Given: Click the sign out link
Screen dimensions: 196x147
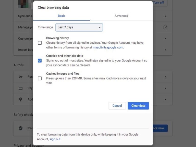Looking at the screenshot, I should (55, 139).
